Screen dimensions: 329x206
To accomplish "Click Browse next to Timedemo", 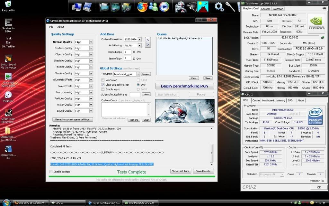I will [x=146, y=74].
